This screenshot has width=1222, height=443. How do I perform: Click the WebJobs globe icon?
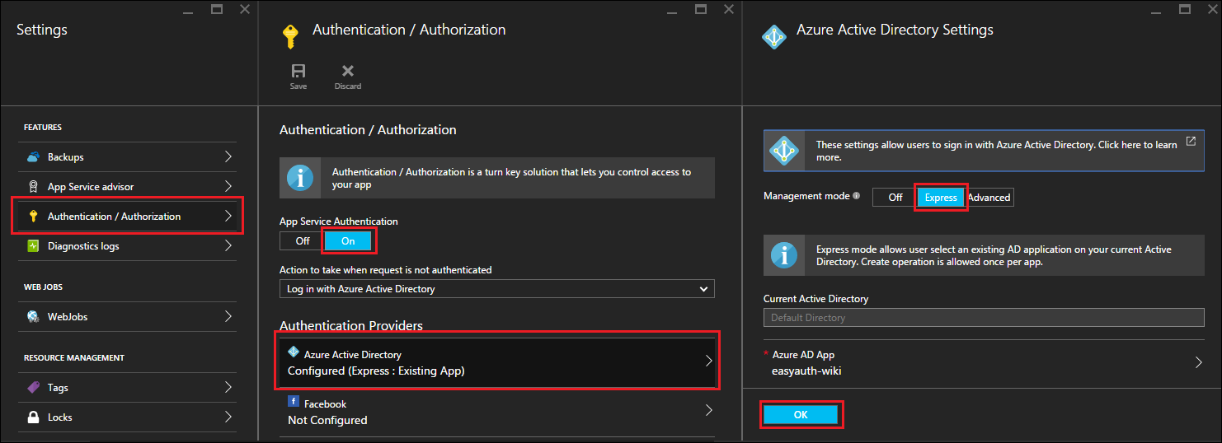click(x=33, y=317)
